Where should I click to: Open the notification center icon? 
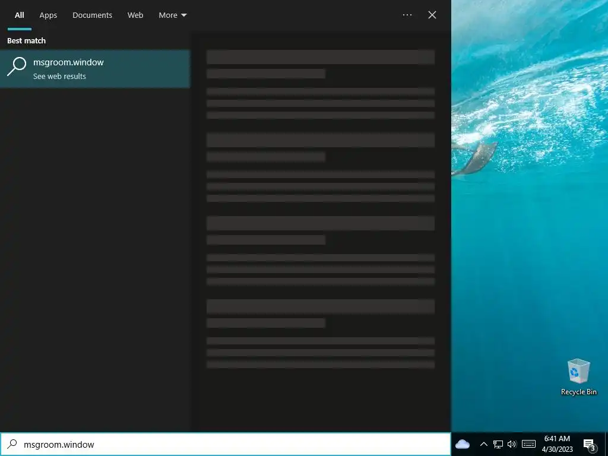tap(590, 445)
